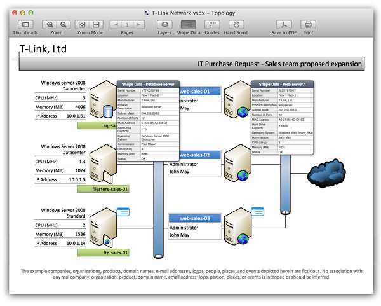This screenshot has width=381, height=306.
Task: Click the yellow minimize window button
Action: pyautogui.click(x=23, y=13)
